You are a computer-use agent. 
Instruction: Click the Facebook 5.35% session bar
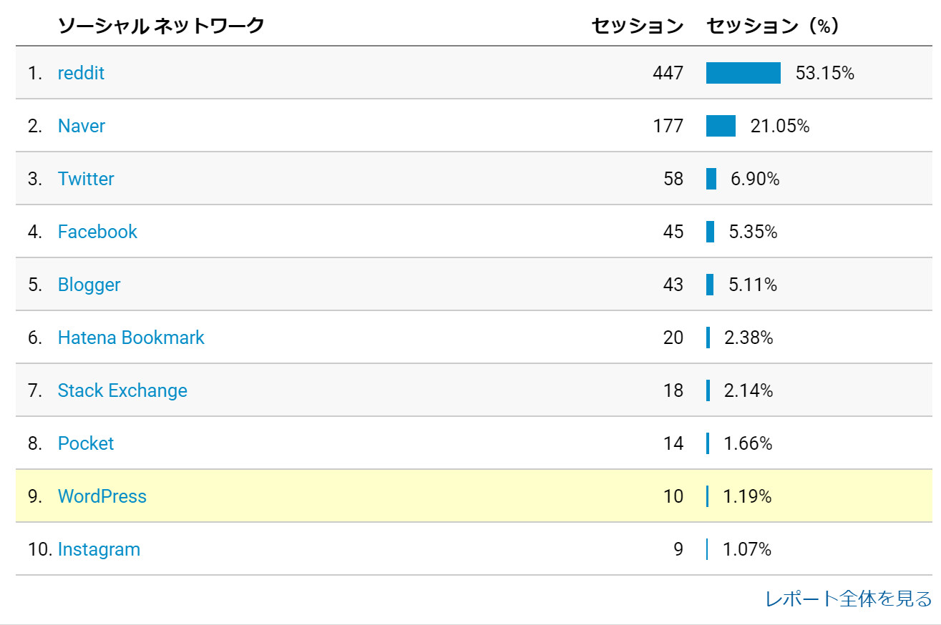710,232
